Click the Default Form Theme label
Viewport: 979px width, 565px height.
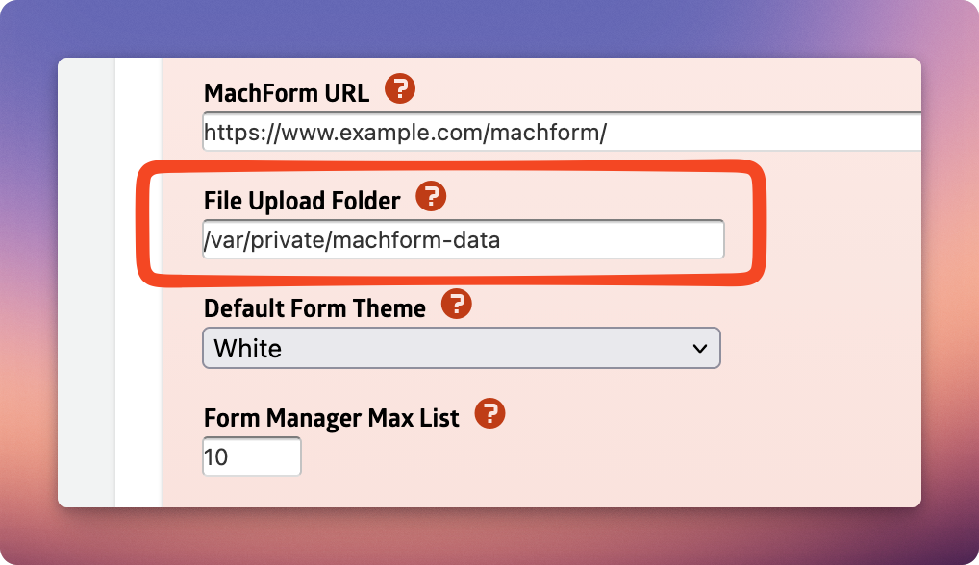coord(314,308)
